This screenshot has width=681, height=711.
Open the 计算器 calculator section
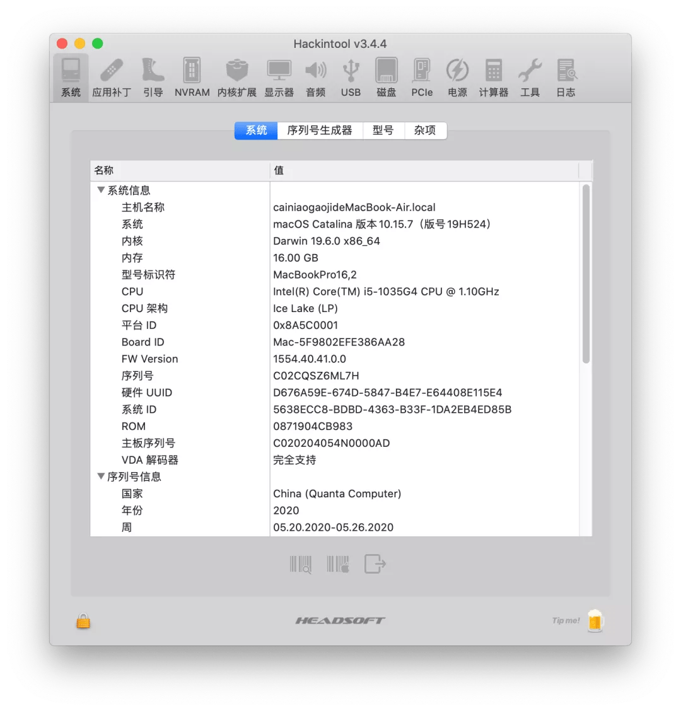tap(494, 78)
